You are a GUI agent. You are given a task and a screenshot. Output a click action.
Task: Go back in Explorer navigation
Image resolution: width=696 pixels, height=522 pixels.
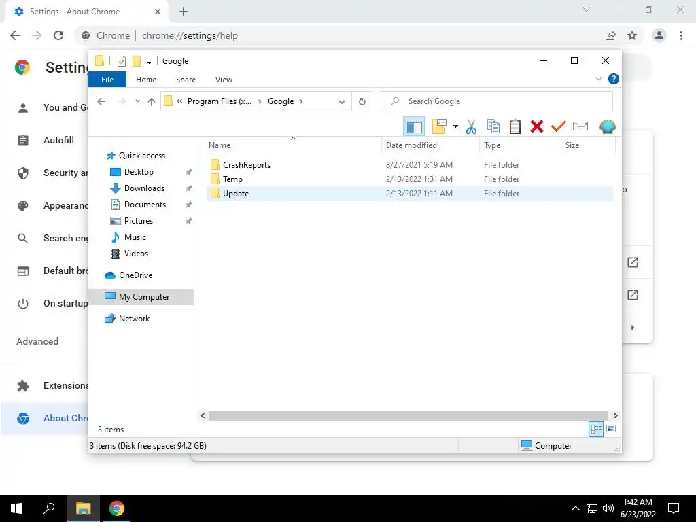[x=101, y=101]
